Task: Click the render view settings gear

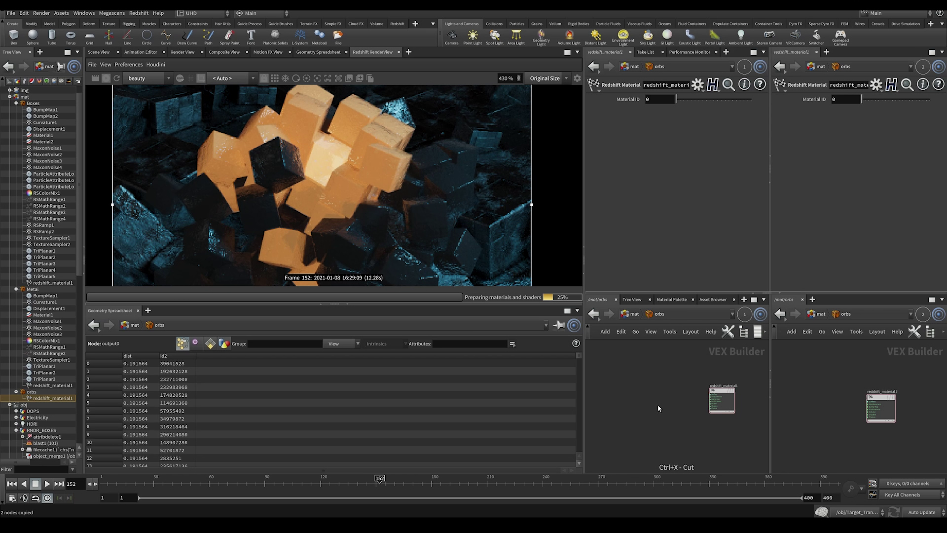Action: coord(577,78)
